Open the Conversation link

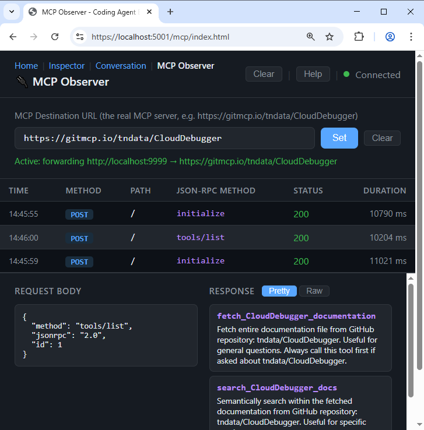[x=121, y=66]
